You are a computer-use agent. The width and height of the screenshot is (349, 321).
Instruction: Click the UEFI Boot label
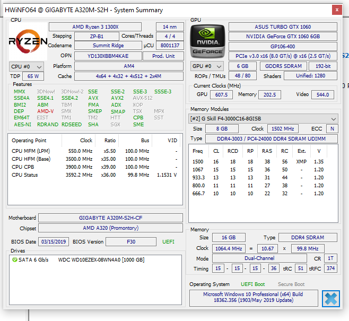(x=253, y=284)
